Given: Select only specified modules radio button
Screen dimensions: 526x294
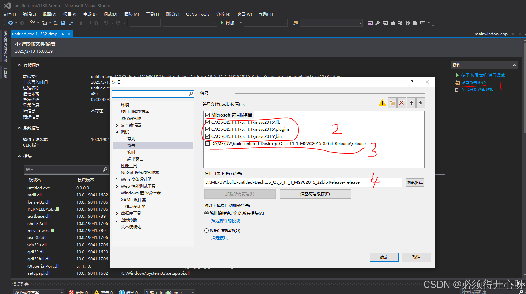Looking at the screenshot, I should click(x=206, y=231).
